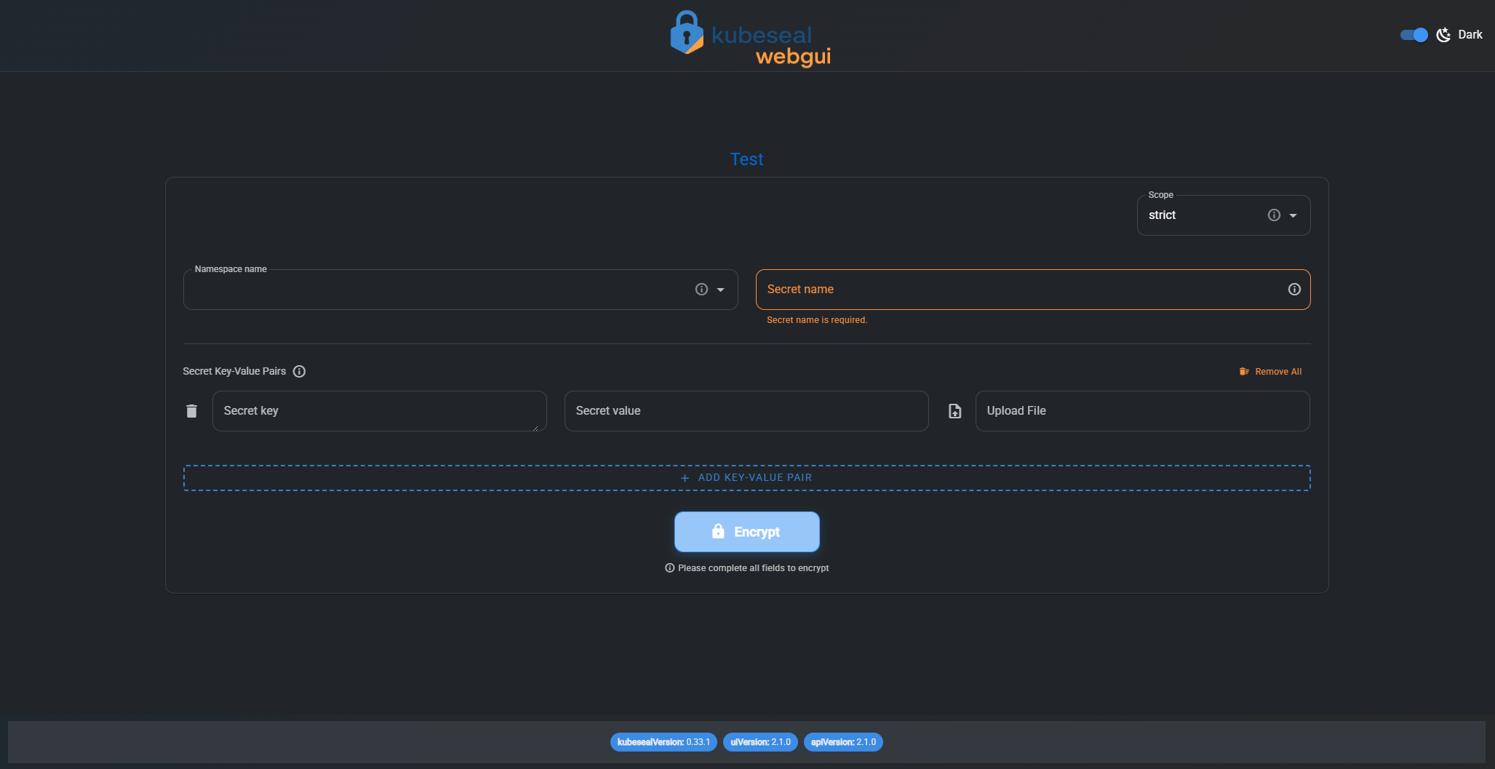Screen dimensions: 1495x769
Task: Add a new key-value pair
Action: pyautogui.click(x=746, y=478)
